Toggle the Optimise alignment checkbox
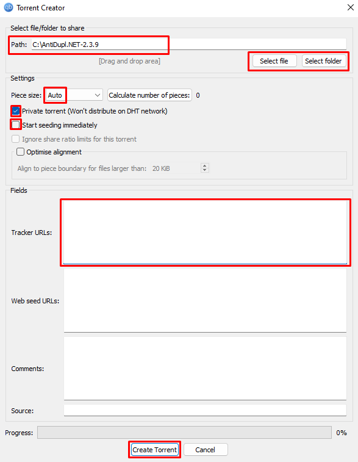Viewport: 358px width, 462px height. tap(20, 152)
